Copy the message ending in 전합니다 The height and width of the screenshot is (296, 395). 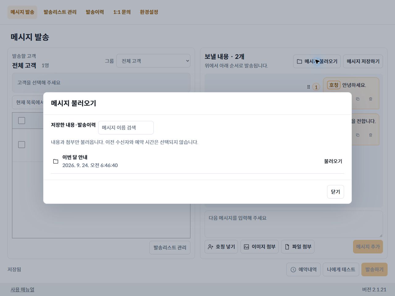pyautogui.click(x=358, y=135)
